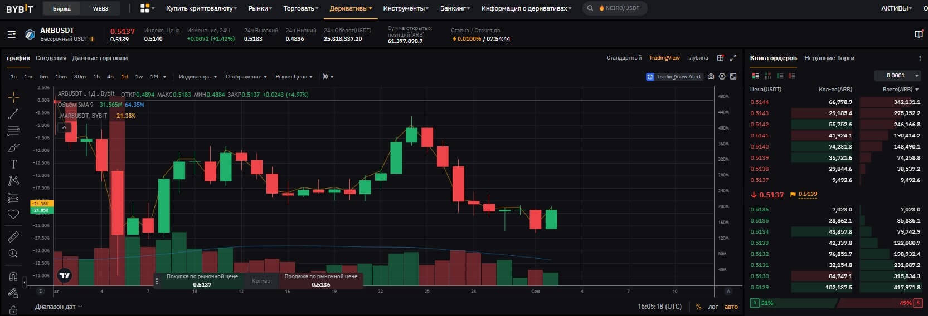Screen dimensions: 928x316
Task: Open the Индикаторы dropdown
Action: click(198, 77)
